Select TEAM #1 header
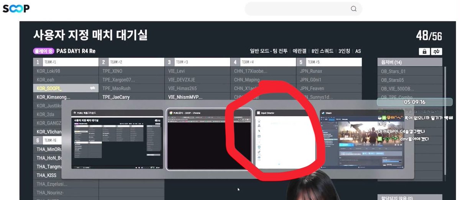 click(66, 62)
